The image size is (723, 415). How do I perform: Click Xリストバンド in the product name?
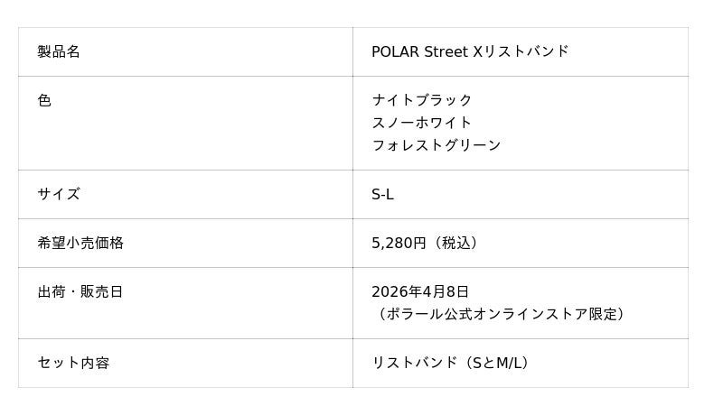[x=521, y=51]
